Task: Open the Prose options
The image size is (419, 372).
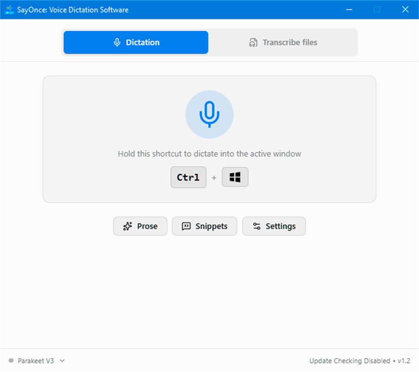Action: point(140,226)
